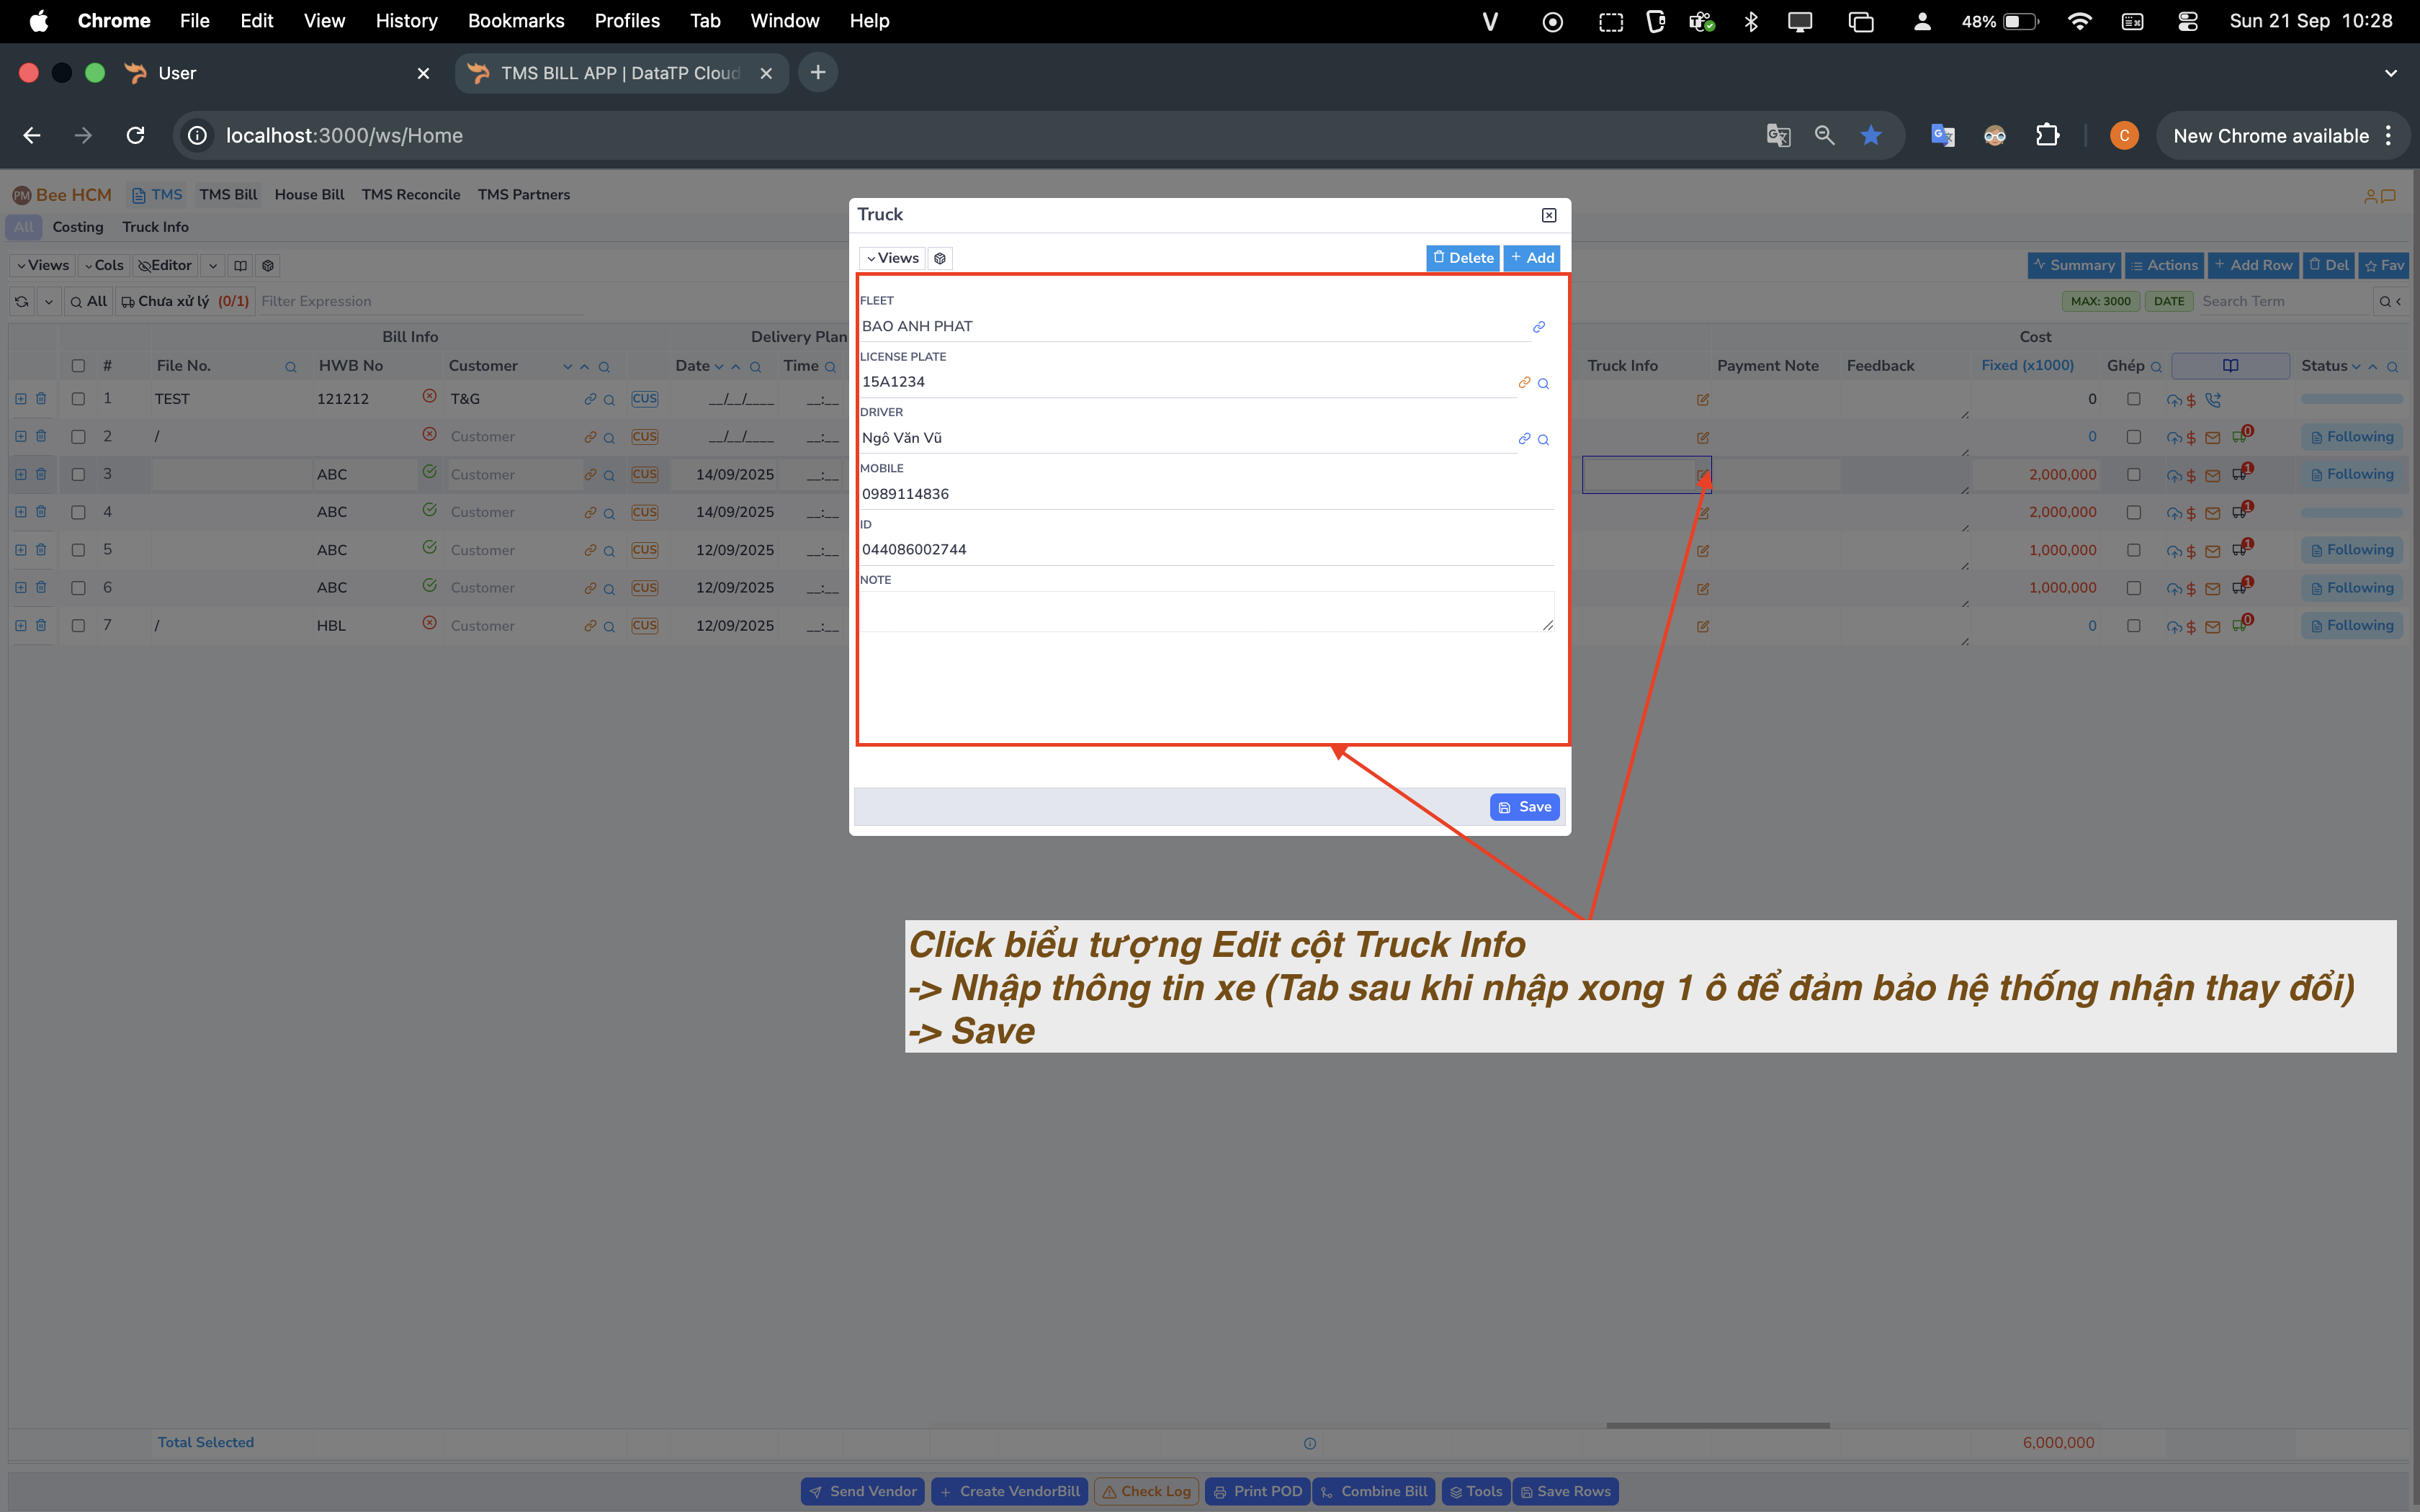
Task: Click Truck Info edit icon in row 1
Action: 1702,399
